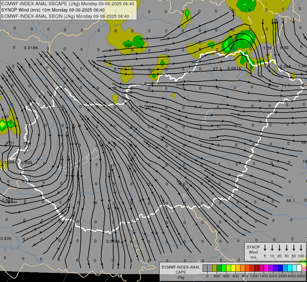Click the wind legend arrow above 50

coord(294,248)
